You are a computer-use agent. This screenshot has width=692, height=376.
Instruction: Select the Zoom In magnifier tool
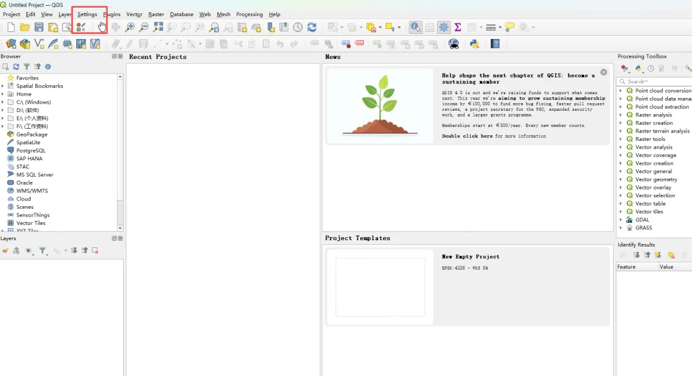coord(129,28)
